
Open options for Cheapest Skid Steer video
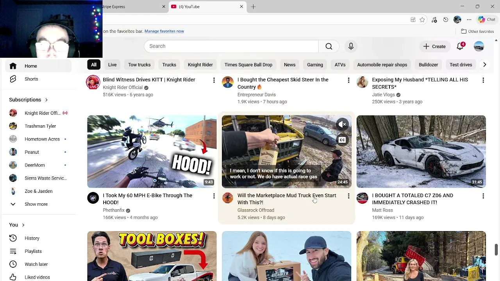348,80
